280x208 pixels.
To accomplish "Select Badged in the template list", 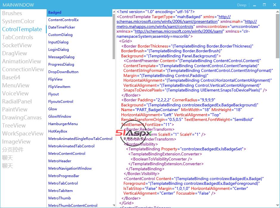I will point(55,12).
